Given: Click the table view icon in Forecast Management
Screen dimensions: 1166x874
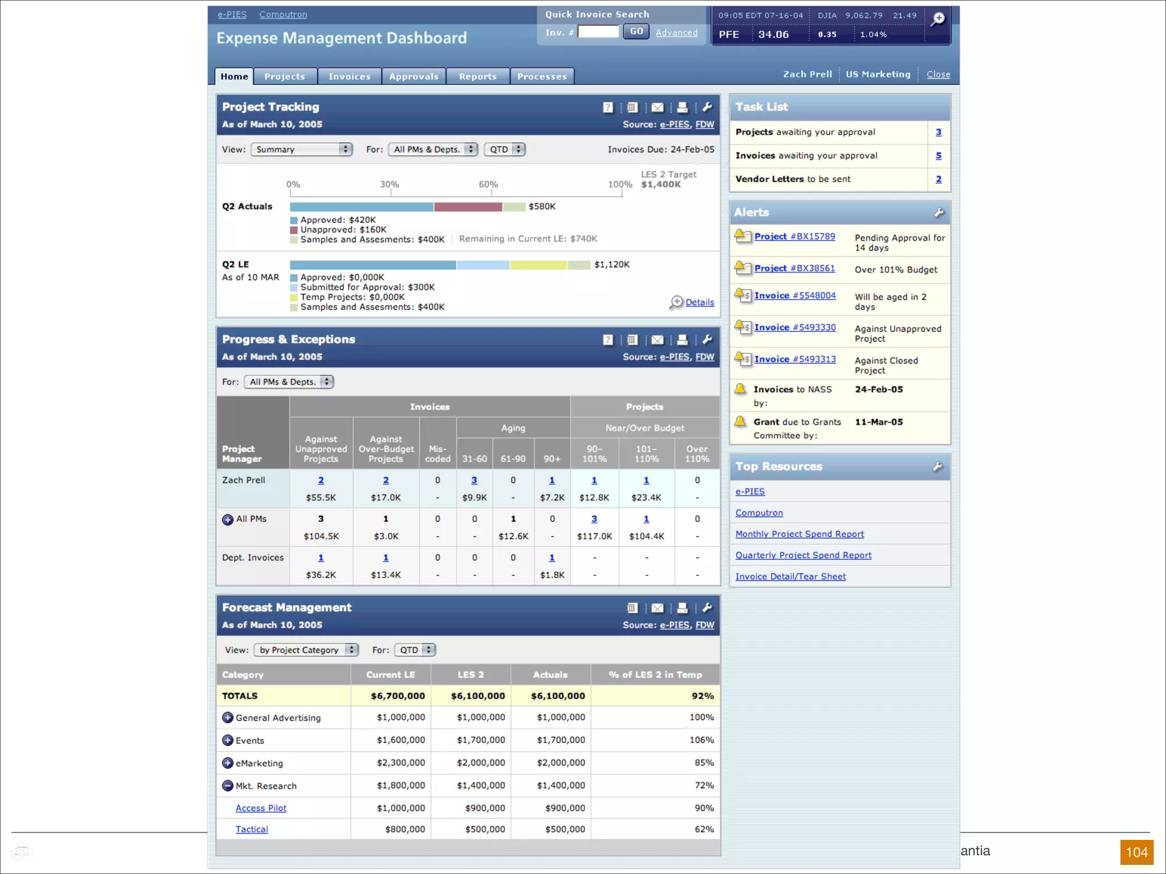Looking at the screenshot, I should tap(632, 608).
